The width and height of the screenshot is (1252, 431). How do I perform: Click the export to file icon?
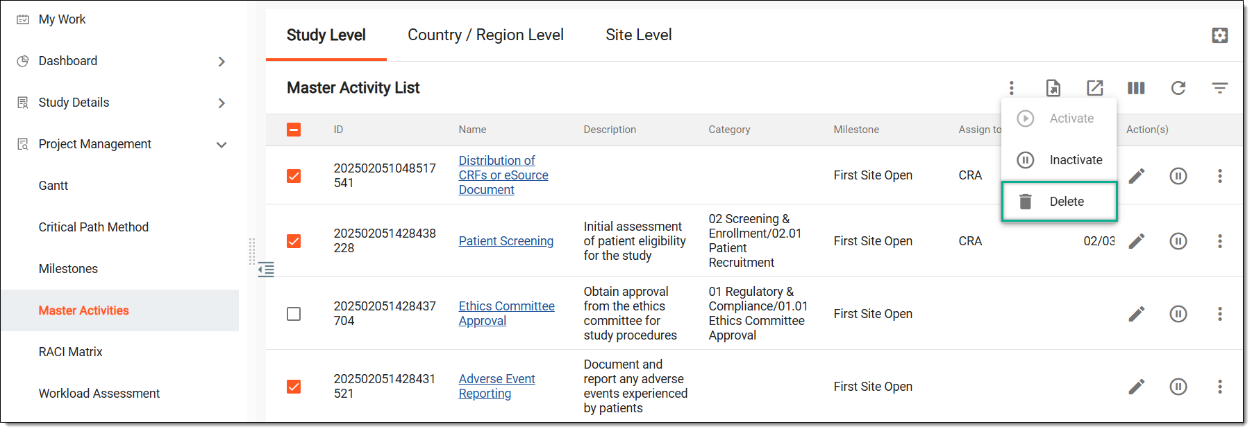click(x=1053, y=88)
